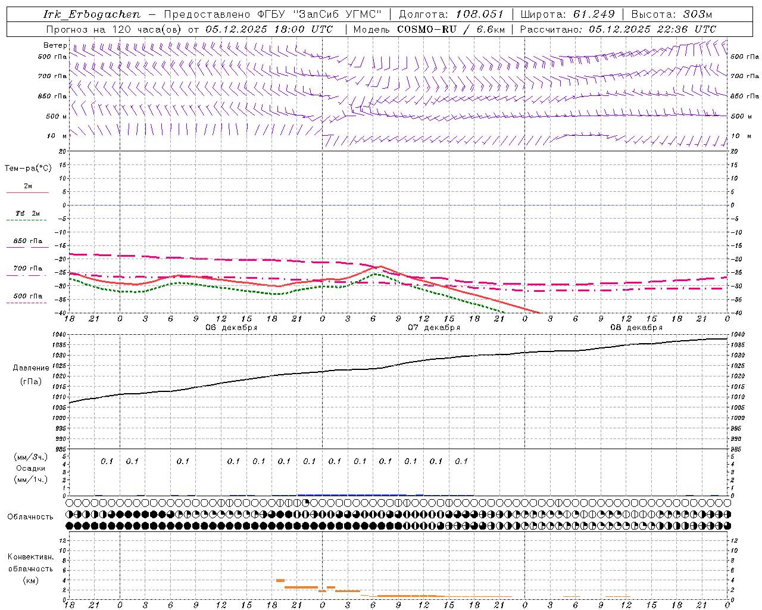762x610 pixels.
Task: Select the provider text ФГБУ "ЗапСиб УГМС"
Action: [319, 14]
